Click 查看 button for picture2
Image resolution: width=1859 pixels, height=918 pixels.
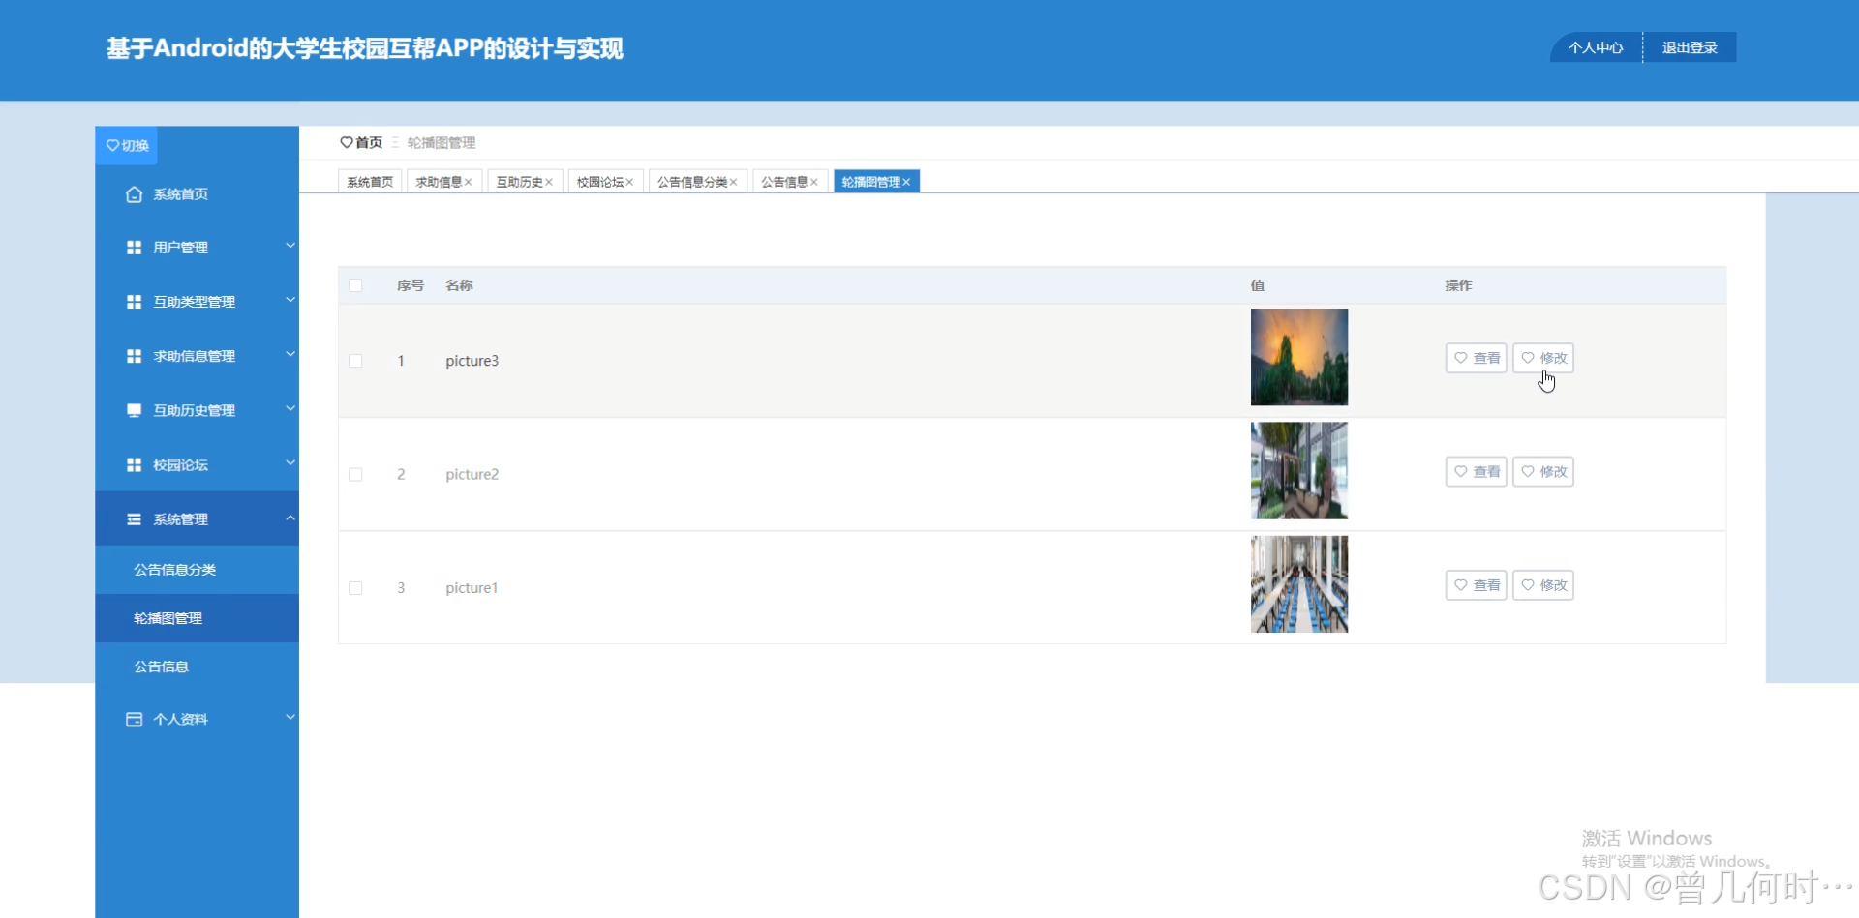[x=1477, y=472]
